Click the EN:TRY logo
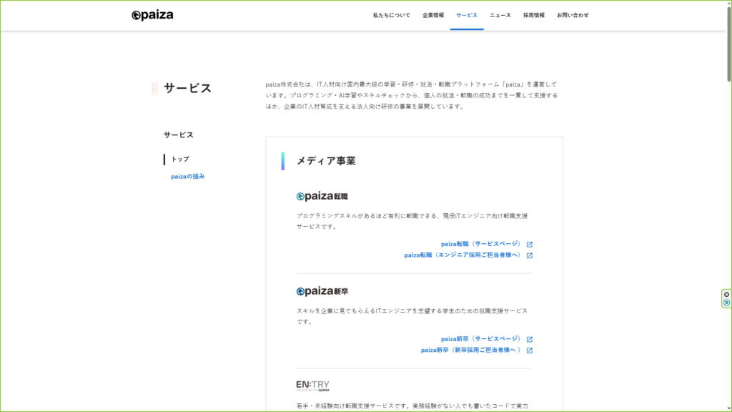Screen dimensions: 732x412 313,386
